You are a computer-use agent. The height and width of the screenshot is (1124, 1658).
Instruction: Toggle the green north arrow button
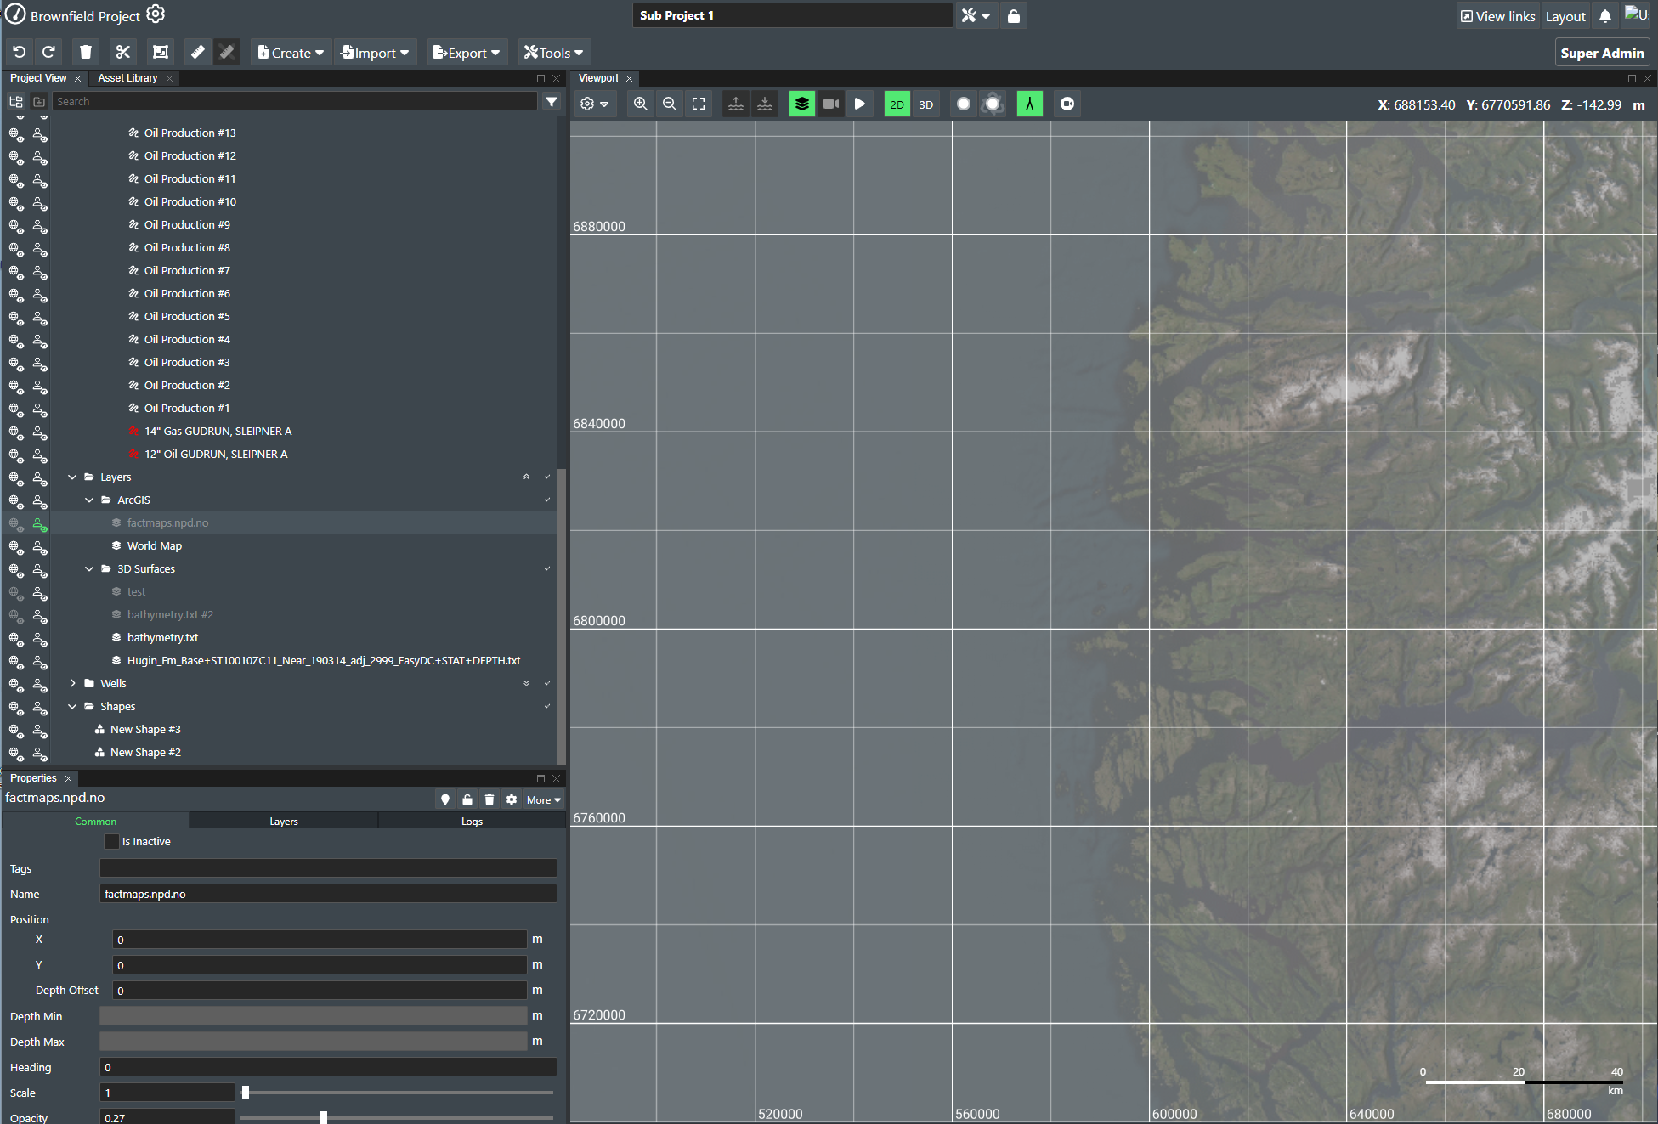[1030, 104]
